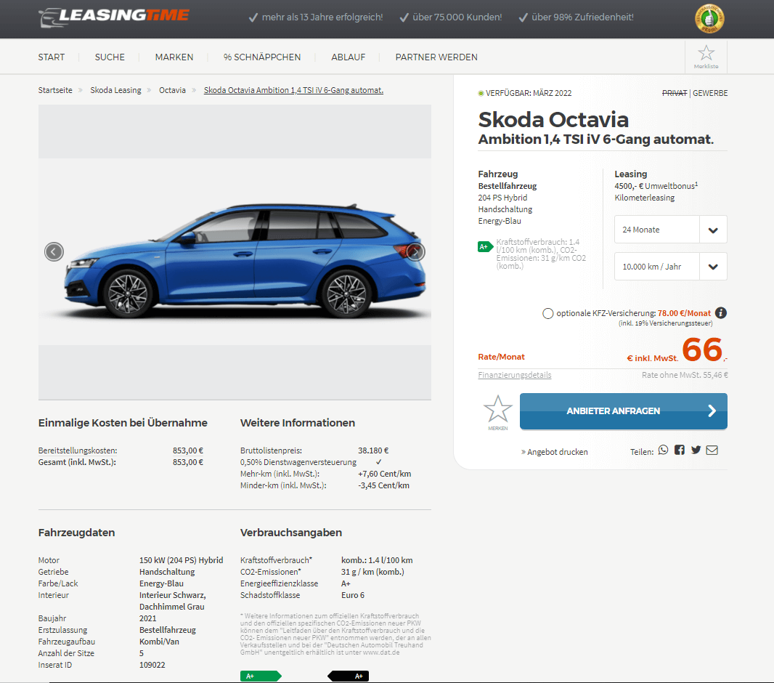This screenshot has width=774, height=683.
Task: Open Octavia breadcrumb link
Action: click(x=172, y=90)
